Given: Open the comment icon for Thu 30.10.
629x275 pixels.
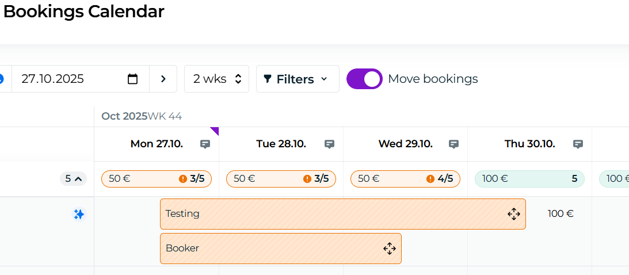Looking at the screenshot, I should (x=578, y=144).
